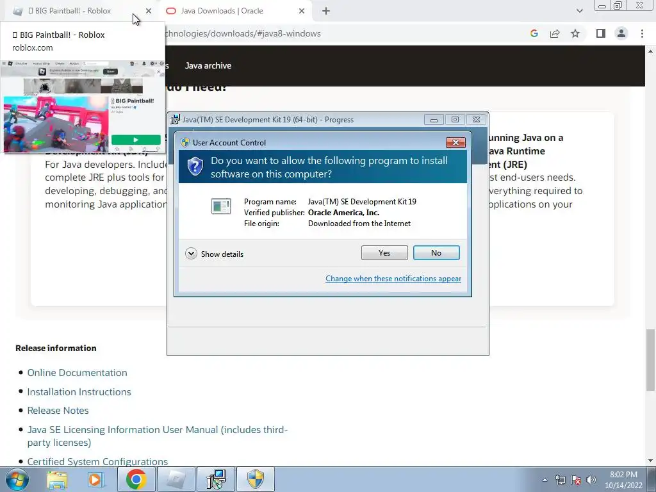656x492 pixels.
Task: Open a new browser tab
Action: point(326,11)
